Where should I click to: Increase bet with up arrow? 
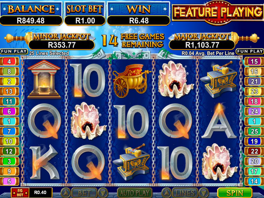coord(66,193)
